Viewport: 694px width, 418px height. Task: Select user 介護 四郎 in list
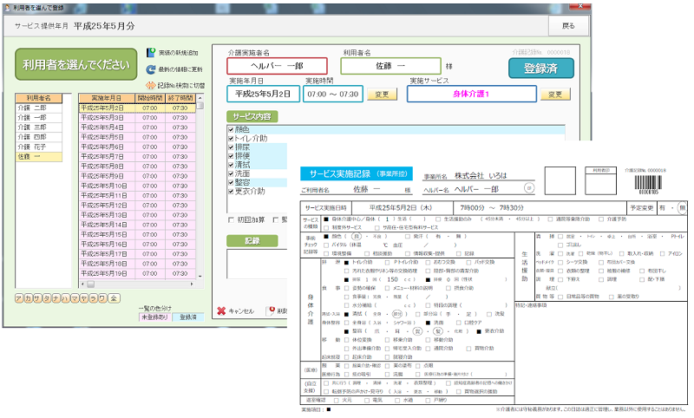[38, 137]
